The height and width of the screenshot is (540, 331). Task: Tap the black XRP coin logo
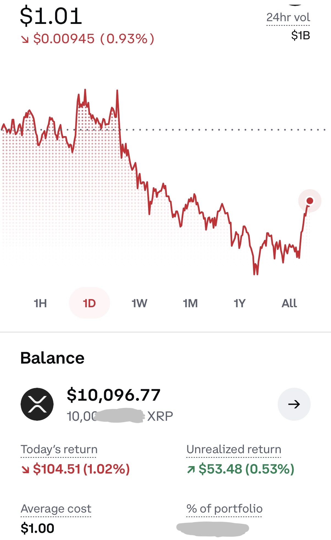click(x=37, y=404)
